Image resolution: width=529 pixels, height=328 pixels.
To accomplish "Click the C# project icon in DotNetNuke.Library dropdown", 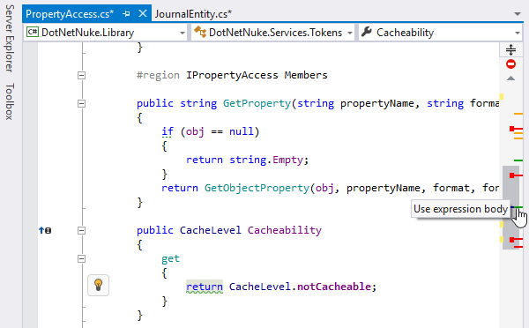I will click(33, 32).
